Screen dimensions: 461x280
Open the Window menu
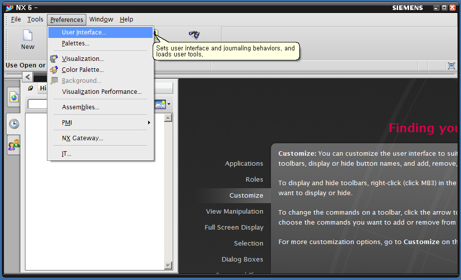click(x=101, y=19)
